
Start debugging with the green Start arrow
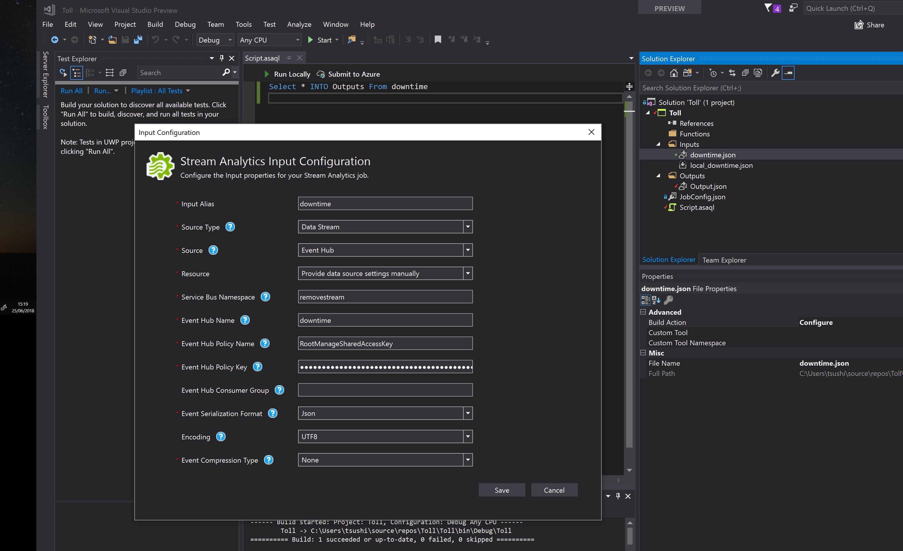(x=310, y=40)
